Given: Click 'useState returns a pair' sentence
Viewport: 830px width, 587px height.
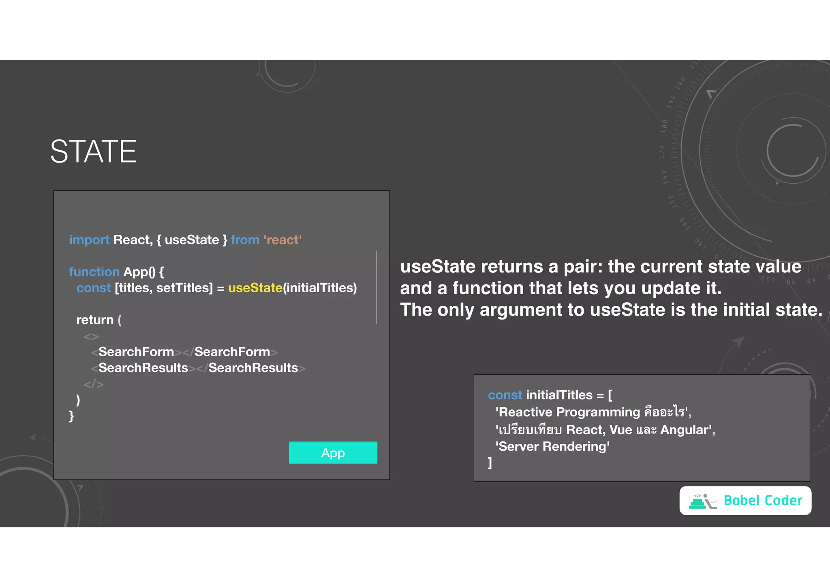Looking at the screenshot, I should click(x=601, y=266).
